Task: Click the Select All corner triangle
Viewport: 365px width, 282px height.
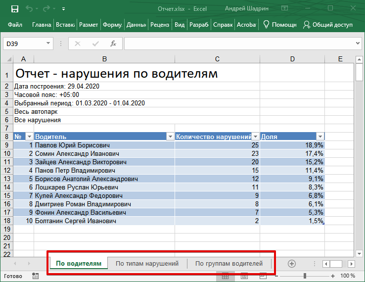Action: pos(6,59)
